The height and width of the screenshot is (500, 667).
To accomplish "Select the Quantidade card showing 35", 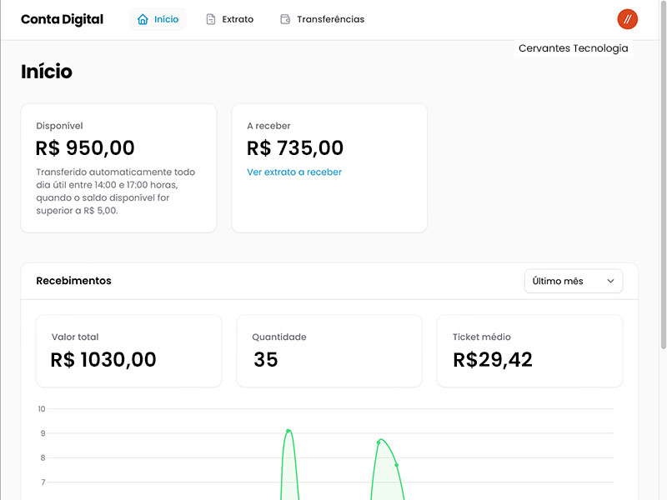I will (x=329, y=351).
